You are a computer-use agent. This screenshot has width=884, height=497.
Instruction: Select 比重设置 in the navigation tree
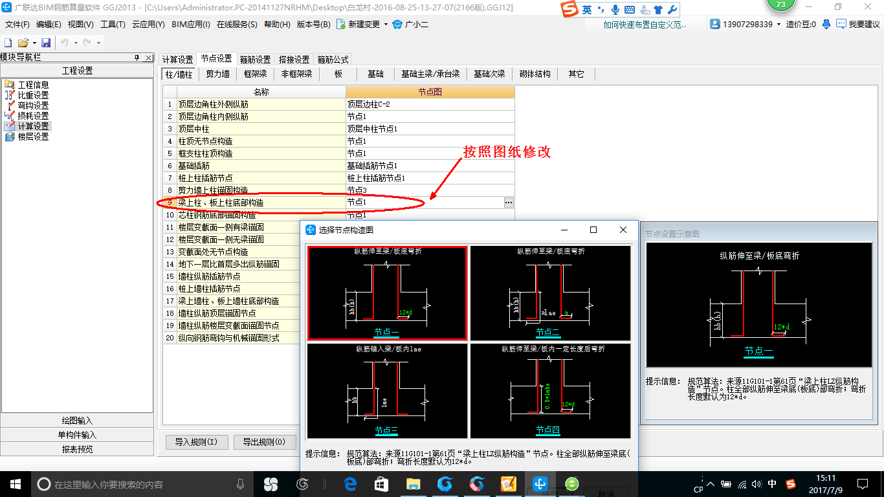[33, 95]
